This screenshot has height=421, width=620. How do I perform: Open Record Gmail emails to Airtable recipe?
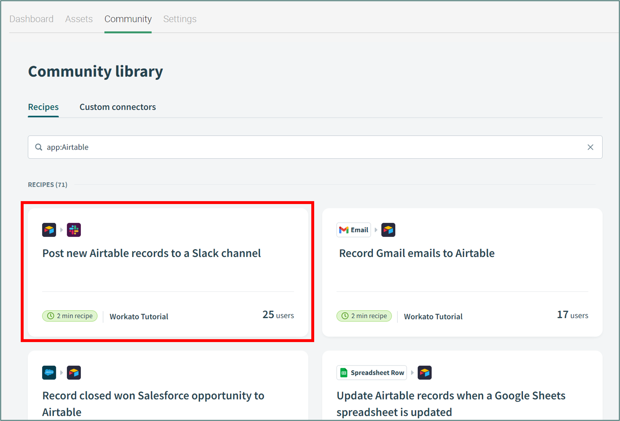point(417,253)
